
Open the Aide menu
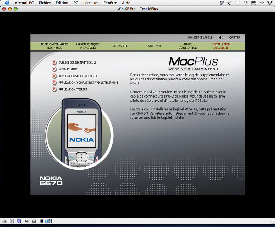pyautogui.click(x=126, y=3)
